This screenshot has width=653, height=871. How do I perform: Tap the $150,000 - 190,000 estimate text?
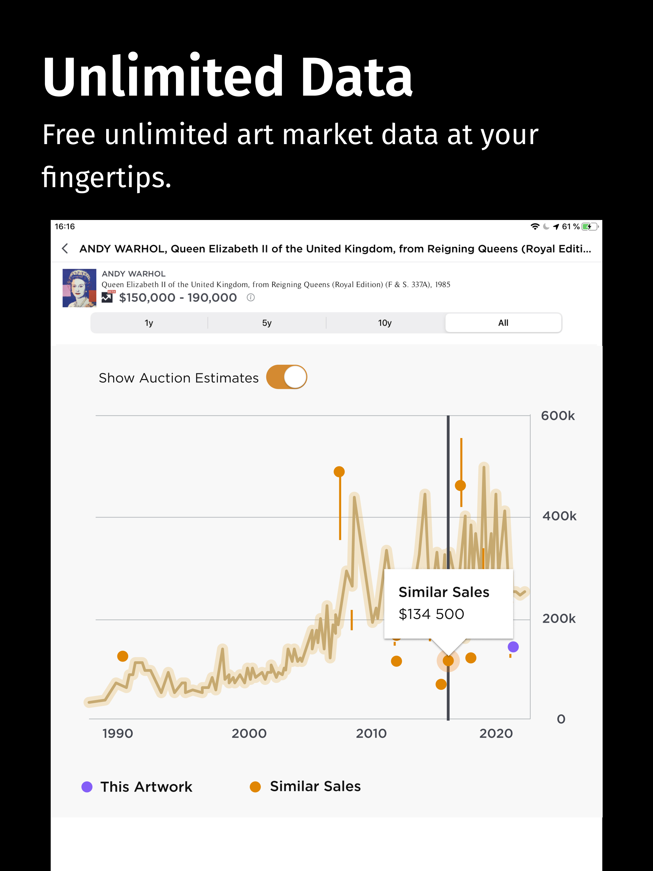click(178, 297)
